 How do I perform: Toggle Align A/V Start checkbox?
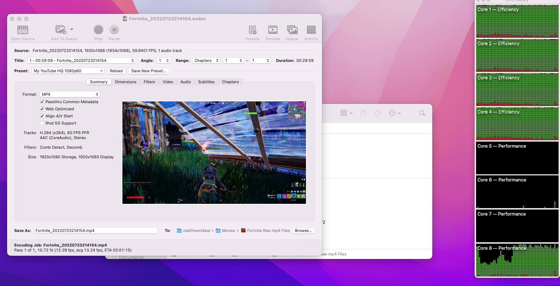click(42, 116)
